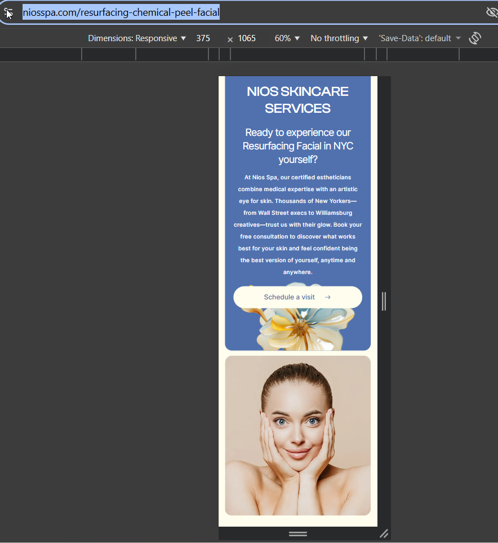This screenshot has width=498, height=543.
Task: Click the site info icon beside URL
Action: coord(8,13)
